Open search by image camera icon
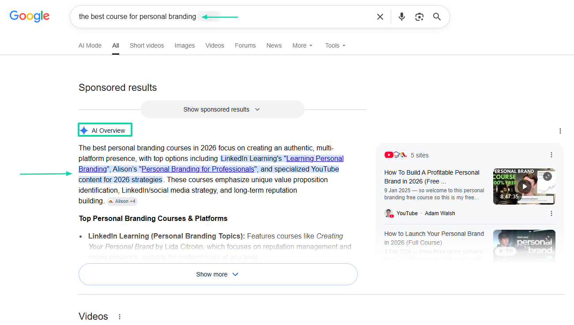This screenshot has height=325, width=574. point(419,17)
